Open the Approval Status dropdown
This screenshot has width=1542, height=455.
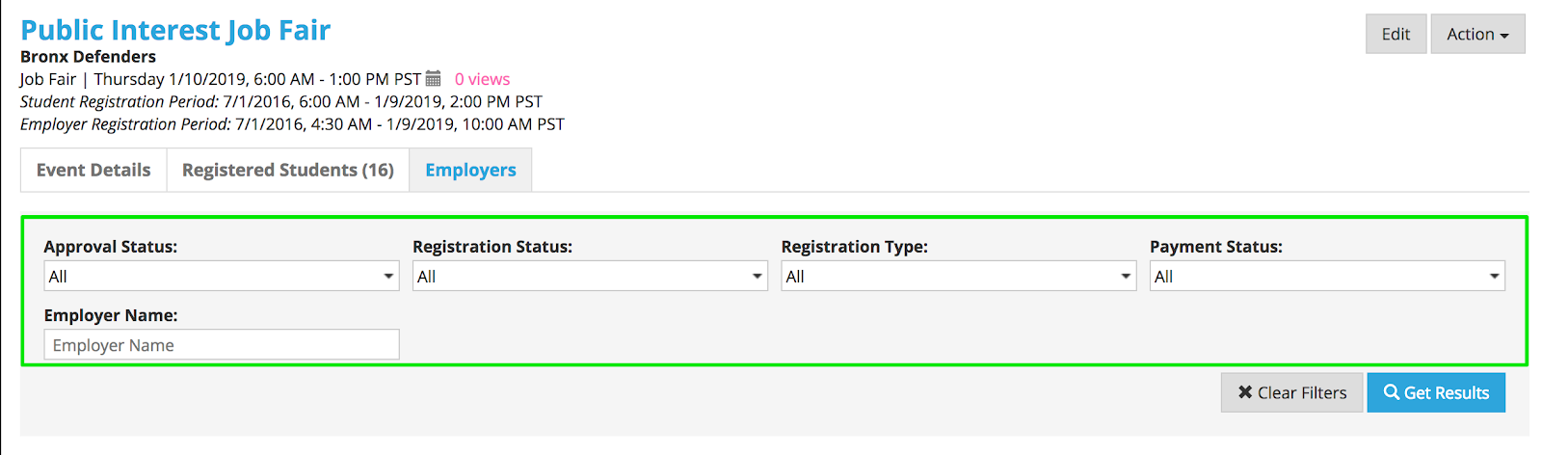(x=221, y=277)
